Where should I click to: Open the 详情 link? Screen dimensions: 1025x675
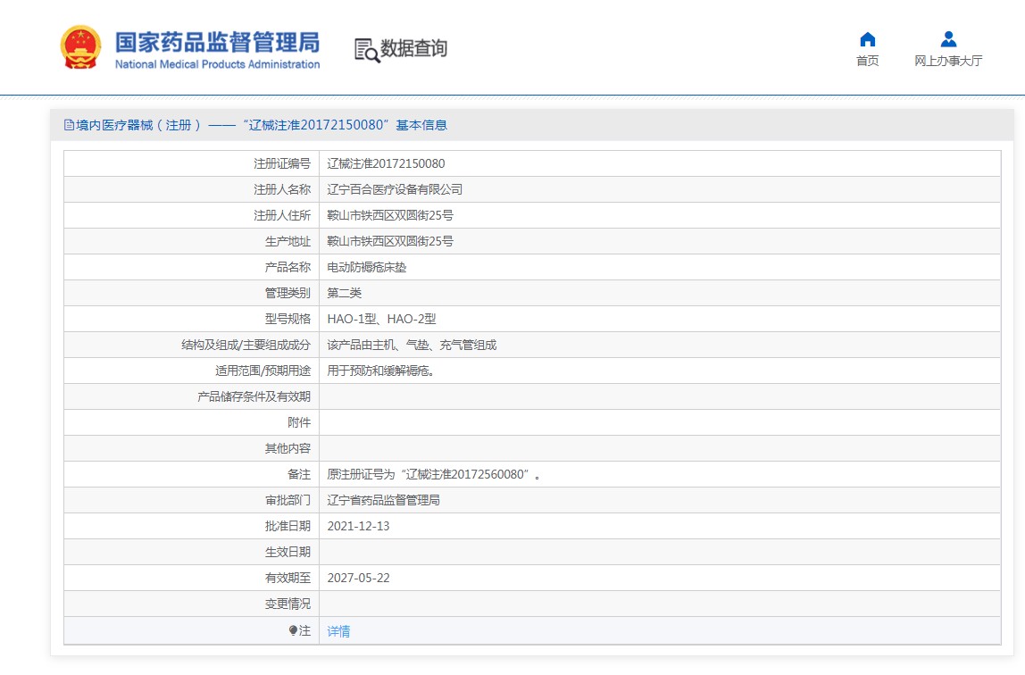point(338,631)
